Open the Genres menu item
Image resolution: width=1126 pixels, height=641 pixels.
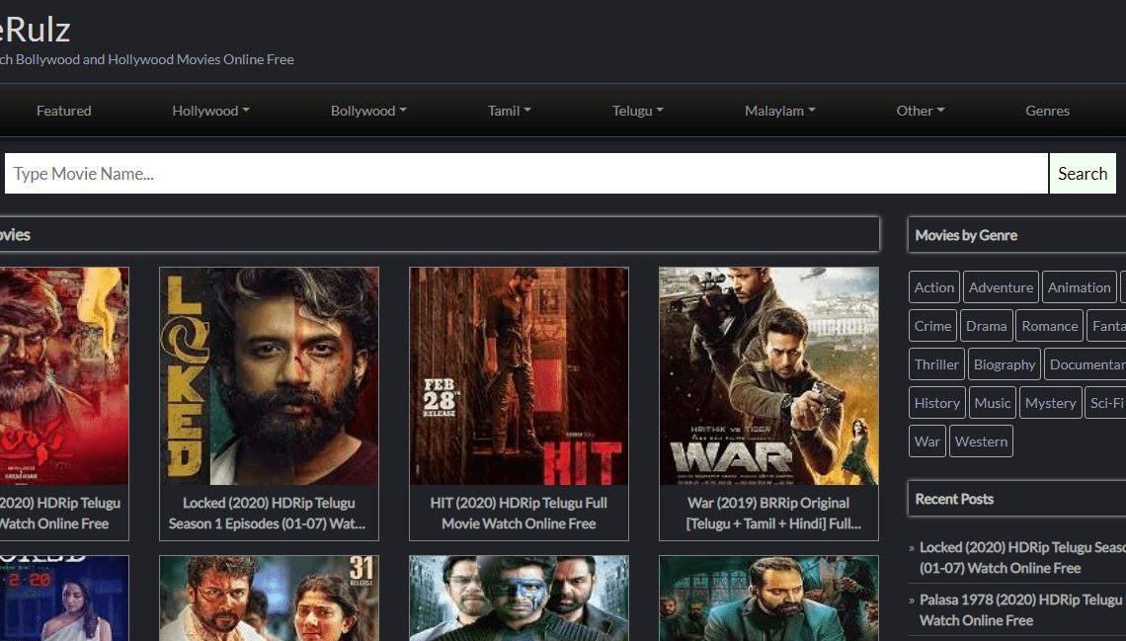[x=1047, y=111]
